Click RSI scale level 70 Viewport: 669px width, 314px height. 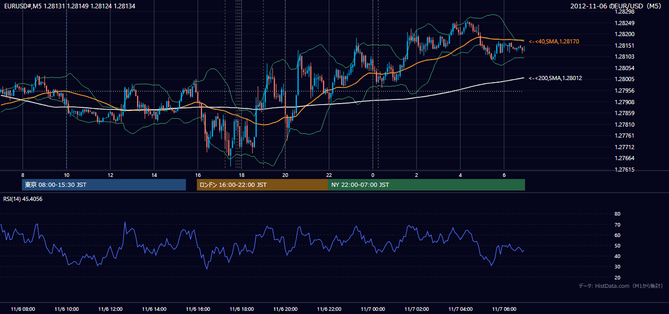pyautogui.click(x=617, y=225)
